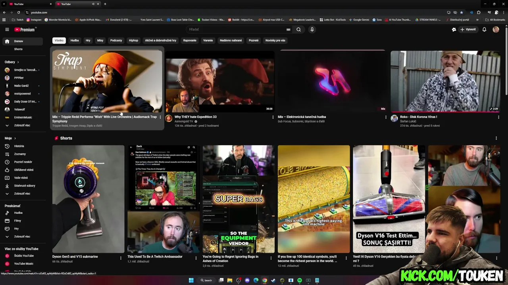Click the YouTube Premium logo
The height and width of the screenshot is (285, 508).
[25, 29]
